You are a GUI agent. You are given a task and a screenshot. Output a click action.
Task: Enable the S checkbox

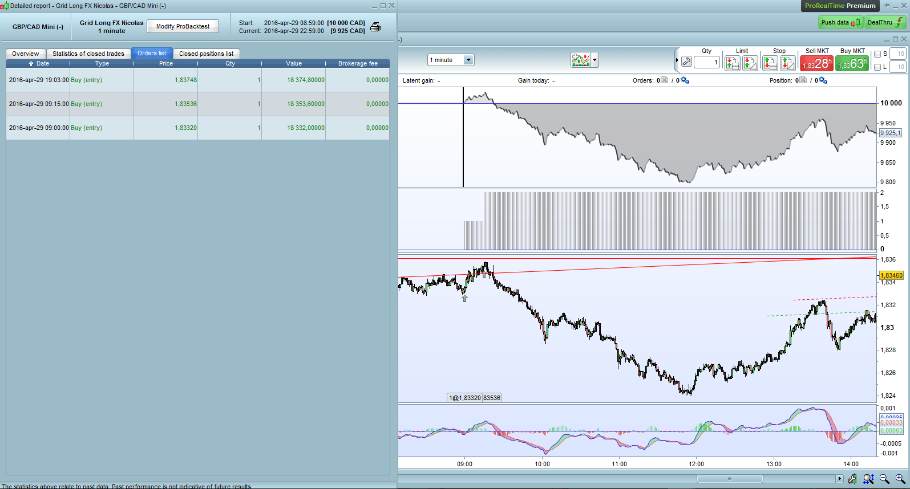click(877, 54)
